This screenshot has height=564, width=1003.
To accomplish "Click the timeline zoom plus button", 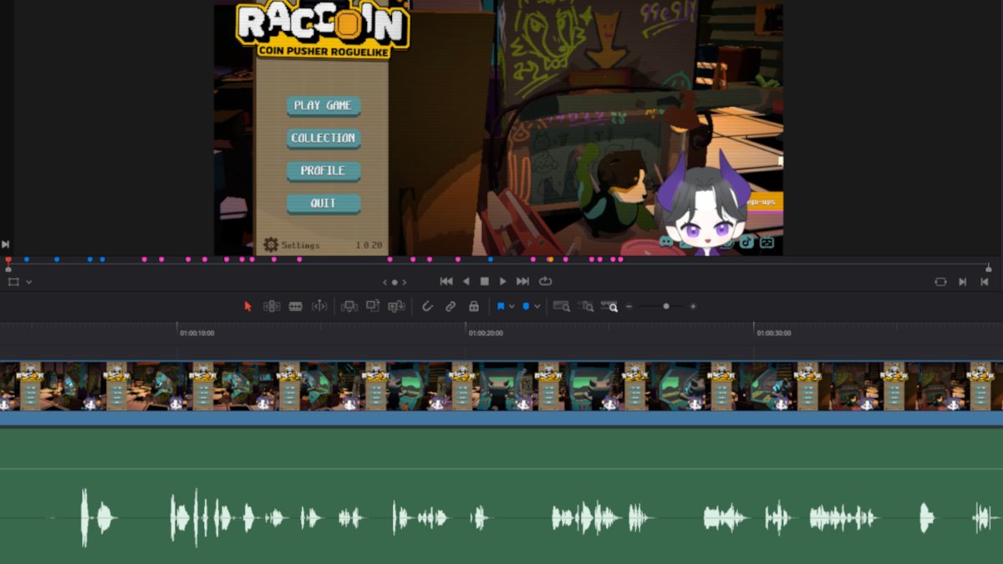I will [693, 307].
